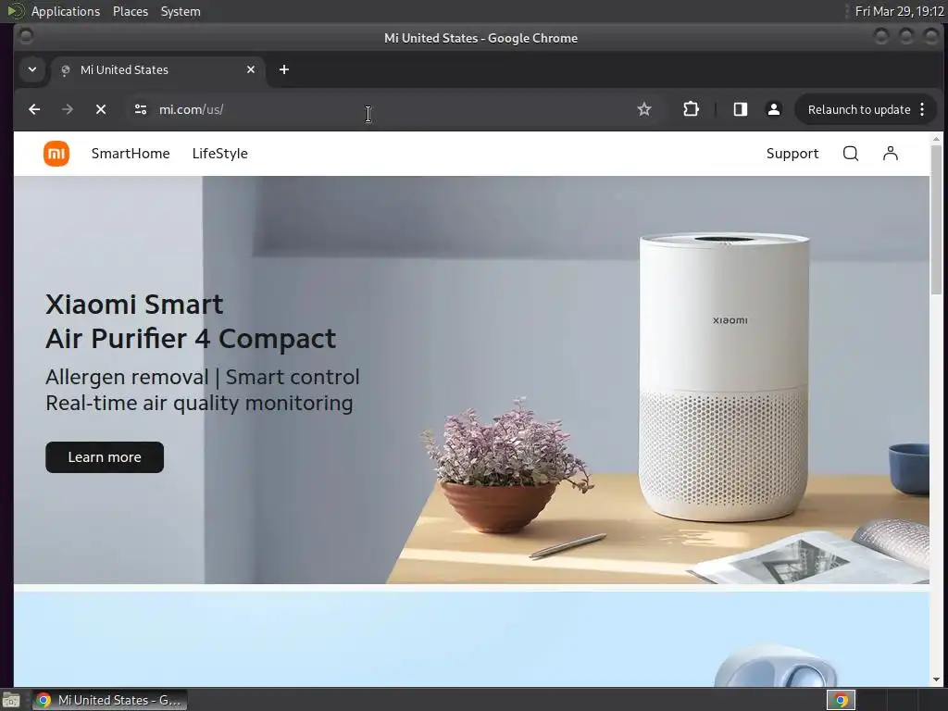Image resolution: width=948 pixels, height=711 pixels.
Task: Focus the address bar showing mi.com/us/
Action: (393, 109)
